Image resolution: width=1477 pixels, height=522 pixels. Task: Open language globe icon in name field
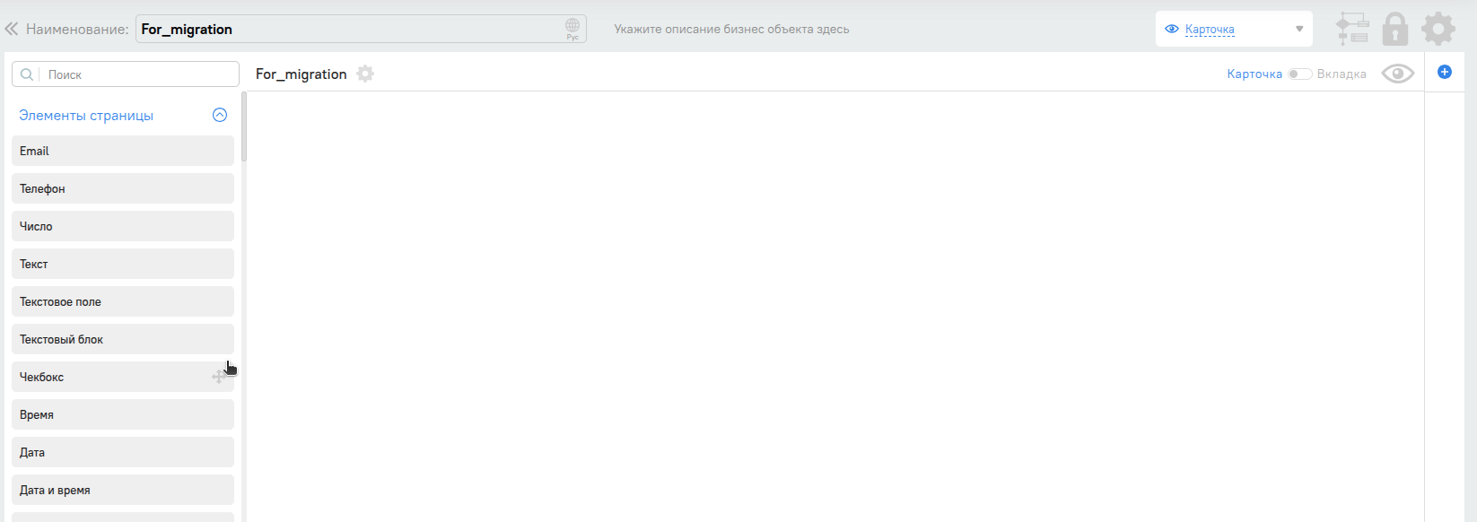572,28
